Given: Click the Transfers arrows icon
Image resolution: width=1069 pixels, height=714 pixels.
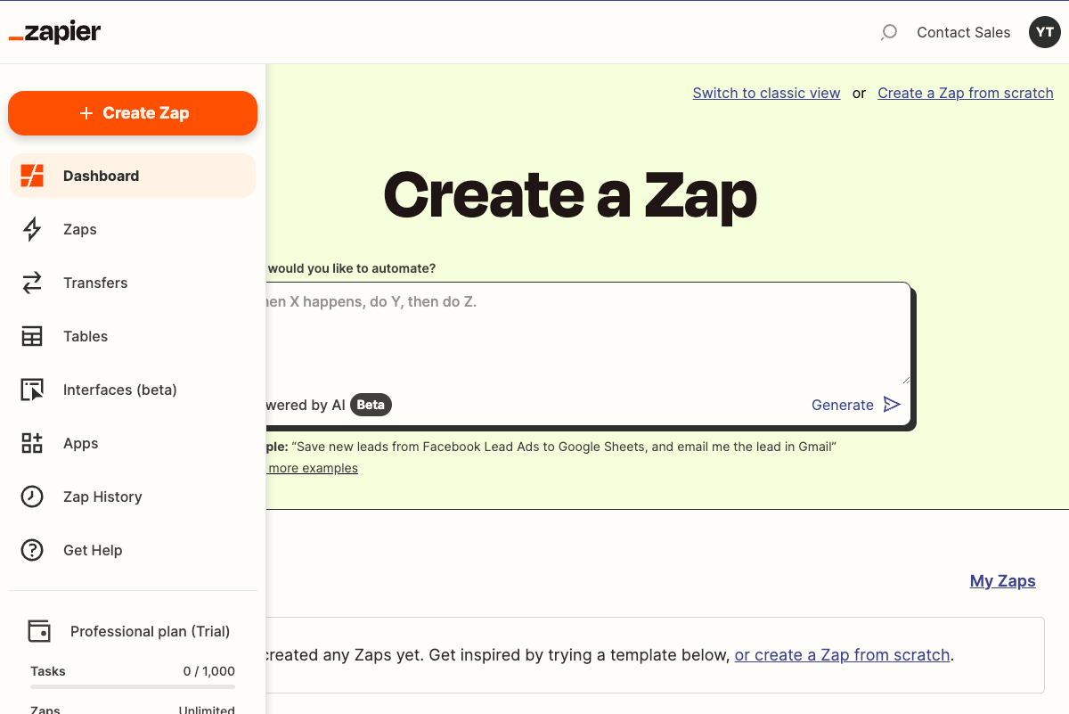Looking at the screenshot, I should pos(32,283).
